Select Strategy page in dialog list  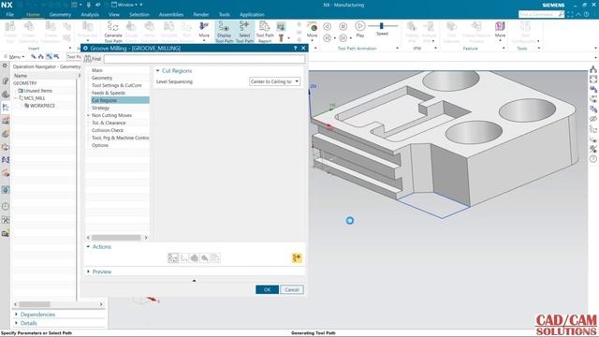click(x=100, y=108)
